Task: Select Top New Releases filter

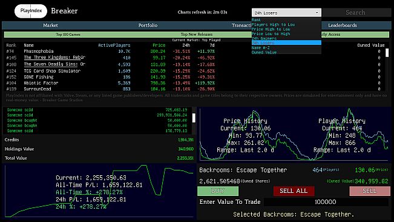Action: pyautogui.click(x=197, y=34)
